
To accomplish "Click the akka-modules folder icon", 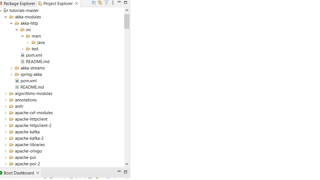I will tap(11, 17).
